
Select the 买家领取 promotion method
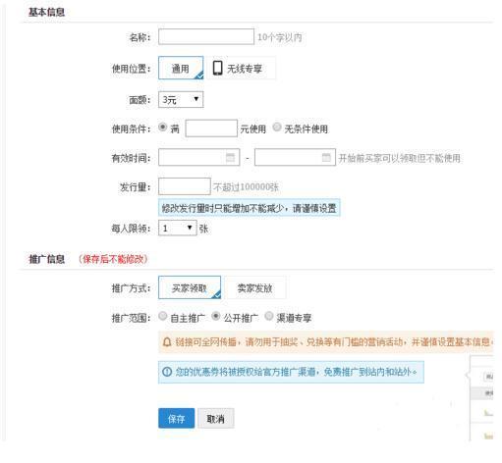190,287
